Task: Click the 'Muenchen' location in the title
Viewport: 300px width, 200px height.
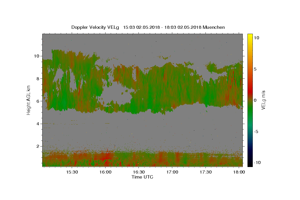Action: (214, 27)
